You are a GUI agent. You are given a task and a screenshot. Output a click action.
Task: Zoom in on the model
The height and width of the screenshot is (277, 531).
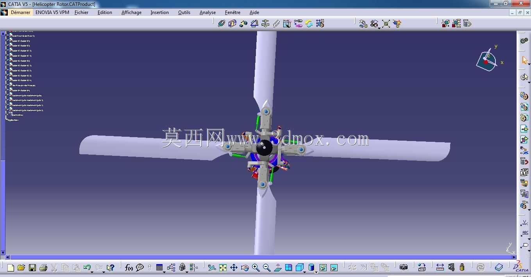point(256,268)
